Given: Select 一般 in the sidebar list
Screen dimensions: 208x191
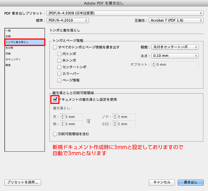Looking at the screenshot, I should pyautogui.click(x=25, y=31).
